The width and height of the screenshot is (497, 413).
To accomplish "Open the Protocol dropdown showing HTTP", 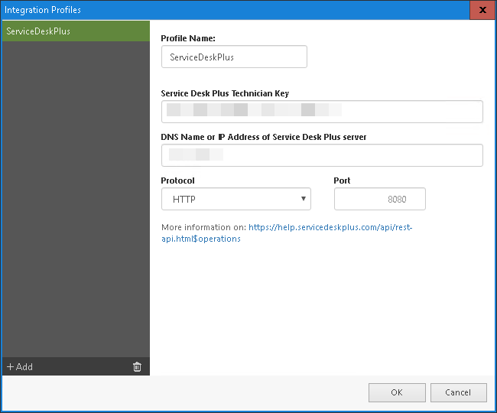I will click(236, 199).
